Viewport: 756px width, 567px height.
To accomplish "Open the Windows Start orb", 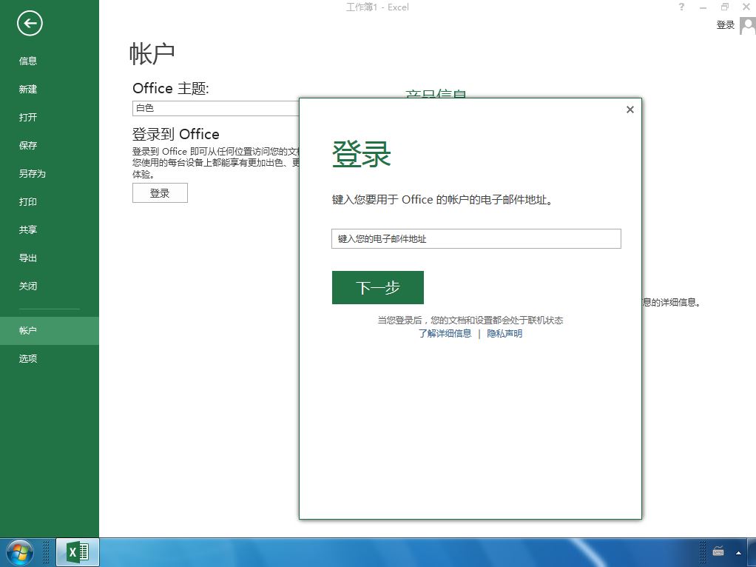I will point(20,552).
